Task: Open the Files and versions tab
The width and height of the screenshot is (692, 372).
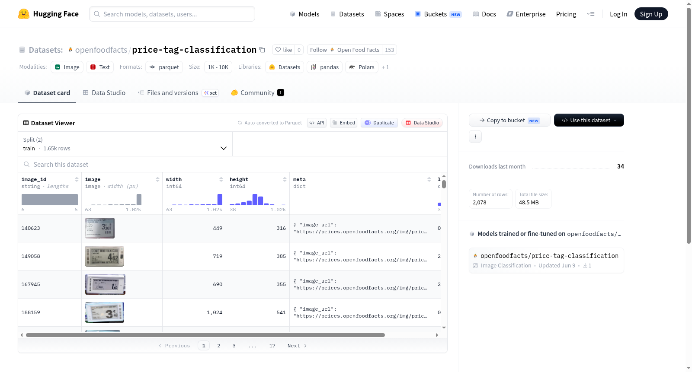Action: tap(178, 92)
